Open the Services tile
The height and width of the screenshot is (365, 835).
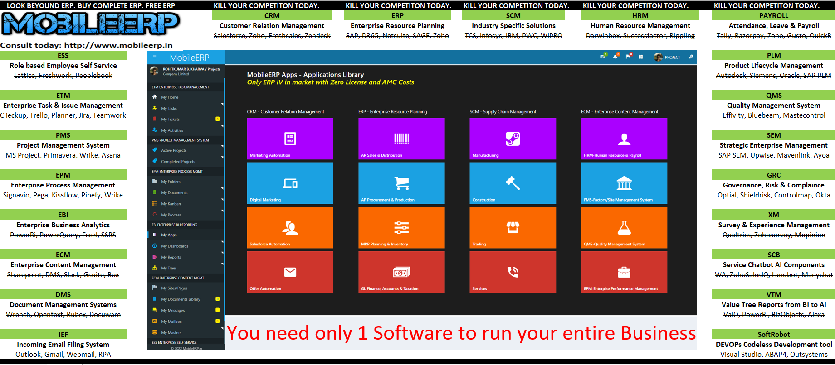[x=513, y=272]
